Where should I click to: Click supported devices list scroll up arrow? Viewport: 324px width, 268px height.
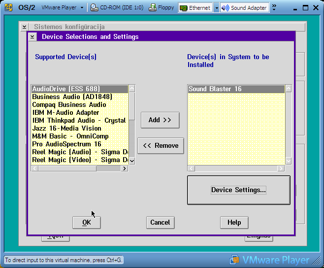click(x=132, y=89)
